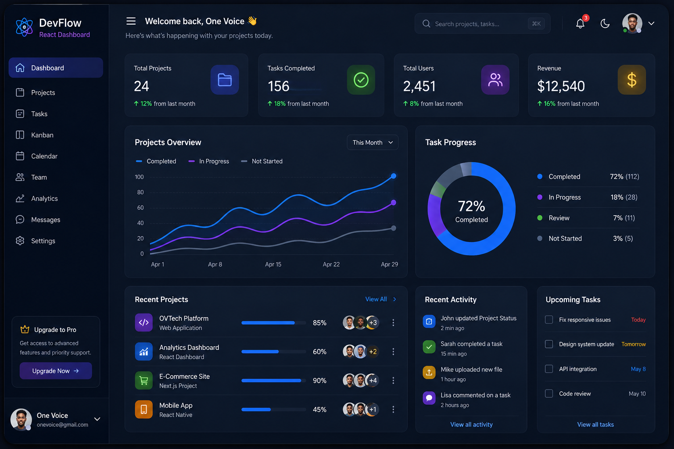This screenshot has width=674, height=449.
Task: Toggle the Completed series in chart legend
Action: [x=156, y=161]
